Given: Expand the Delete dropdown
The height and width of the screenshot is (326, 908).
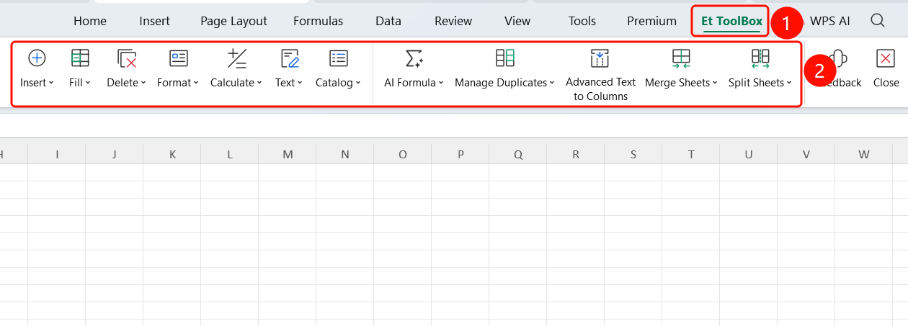Looking at the screenshot, I should coord(143,83).
